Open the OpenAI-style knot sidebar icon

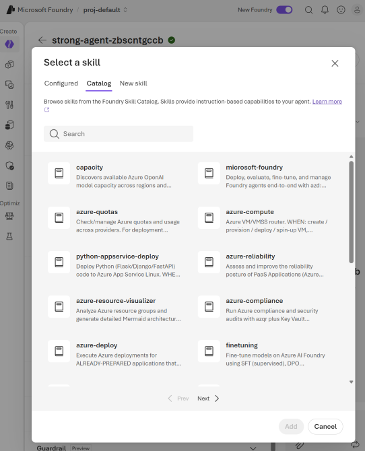coord(9,145)
